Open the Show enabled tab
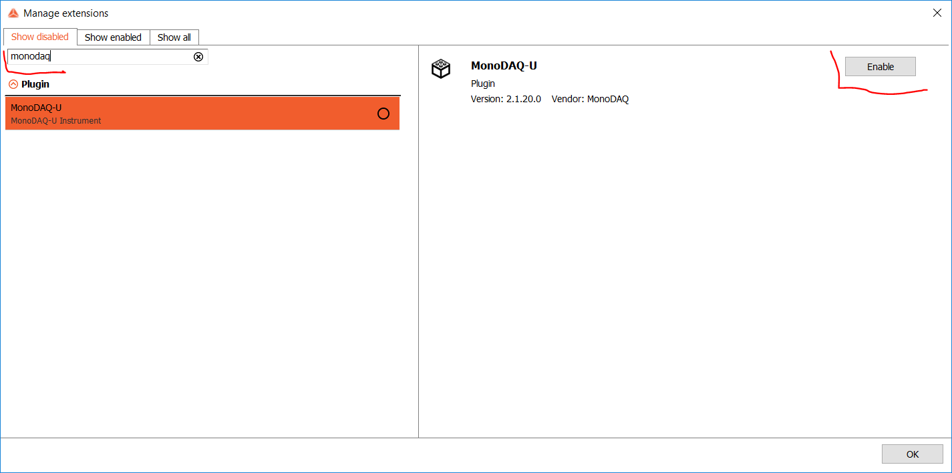The width and height of the screenshot is (952, 473). tap(113, 37)
